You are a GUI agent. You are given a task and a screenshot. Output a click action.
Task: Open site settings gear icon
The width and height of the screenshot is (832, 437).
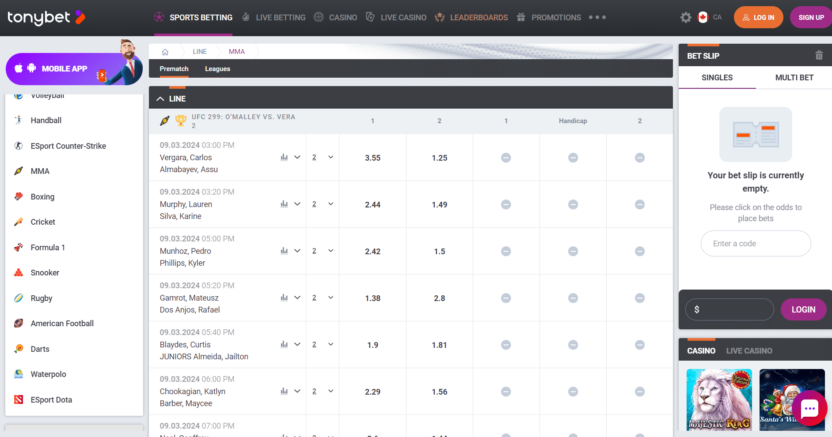click(x=686, y=17)
